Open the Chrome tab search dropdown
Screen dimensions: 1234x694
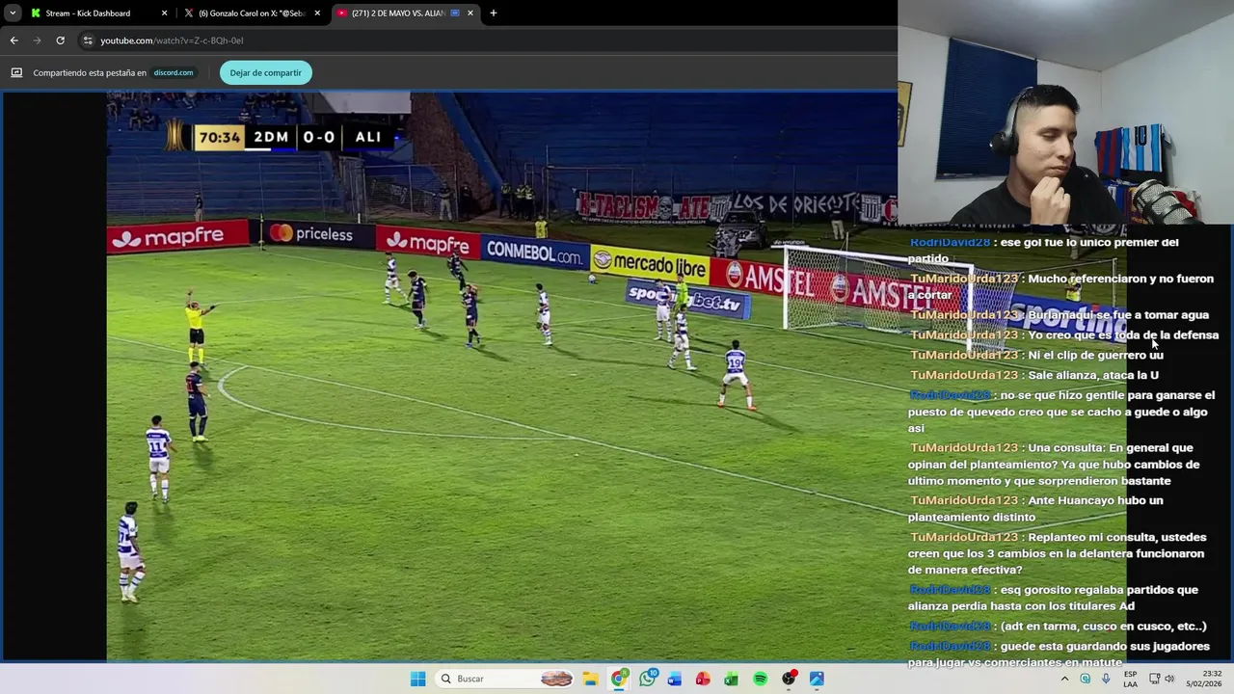click(x=13, y=13)
